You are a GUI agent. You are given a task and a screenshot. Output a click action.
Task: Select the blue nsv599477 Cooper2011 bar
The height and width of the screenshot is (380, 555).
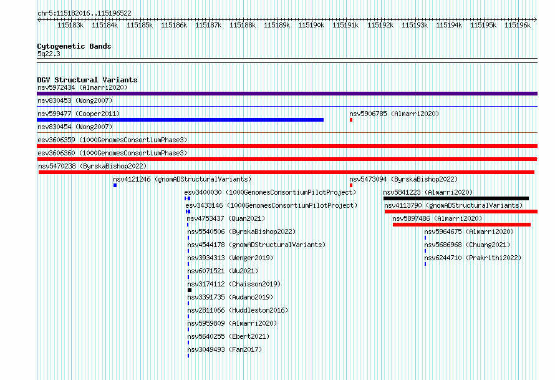(180, 120)
